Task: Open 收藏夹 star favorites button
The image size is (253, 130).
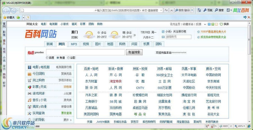Action: pos(9,17)
